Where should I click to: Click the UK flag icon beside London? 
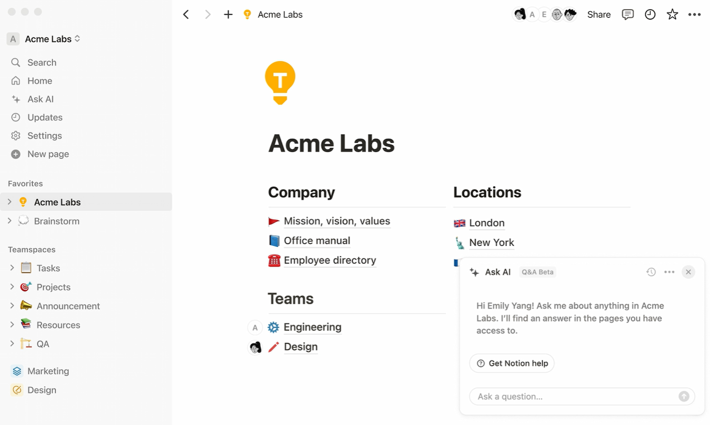460,223
